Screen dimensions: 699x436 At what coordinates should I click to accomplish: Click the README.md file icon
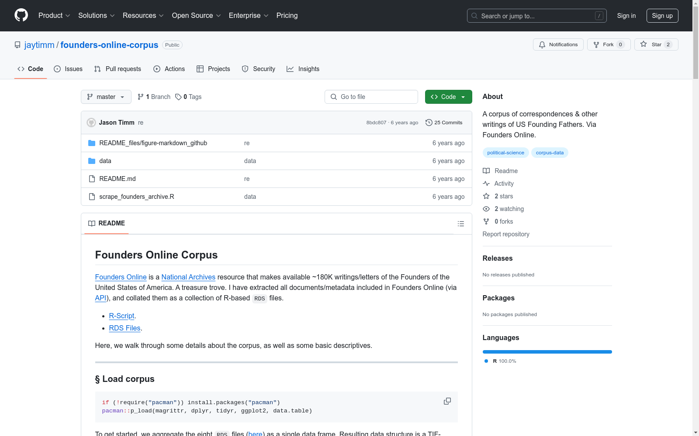point(92,179)
